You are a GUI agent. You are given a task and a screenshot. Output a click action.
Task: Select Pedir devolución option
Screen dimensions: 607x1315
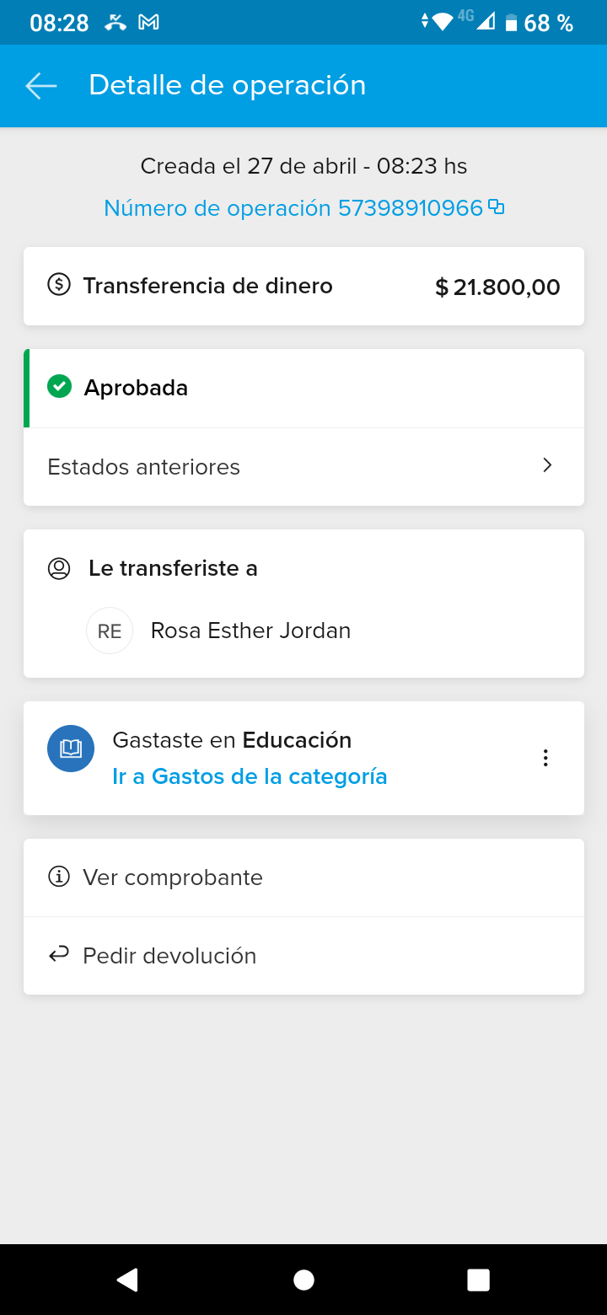[x=169, y=956]
